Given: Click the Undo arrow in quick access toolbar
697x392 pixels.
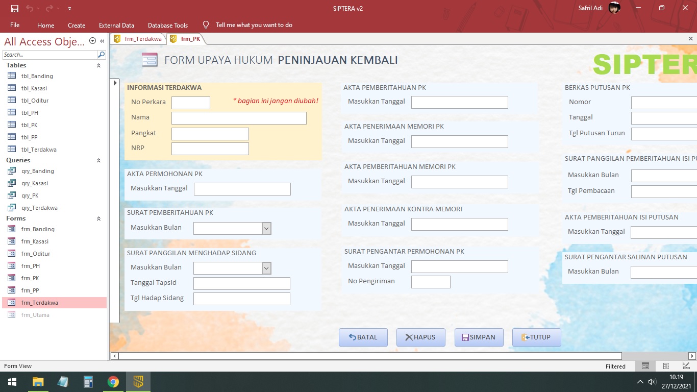Looking at the screenshot, I should click(x=30, y=8).
